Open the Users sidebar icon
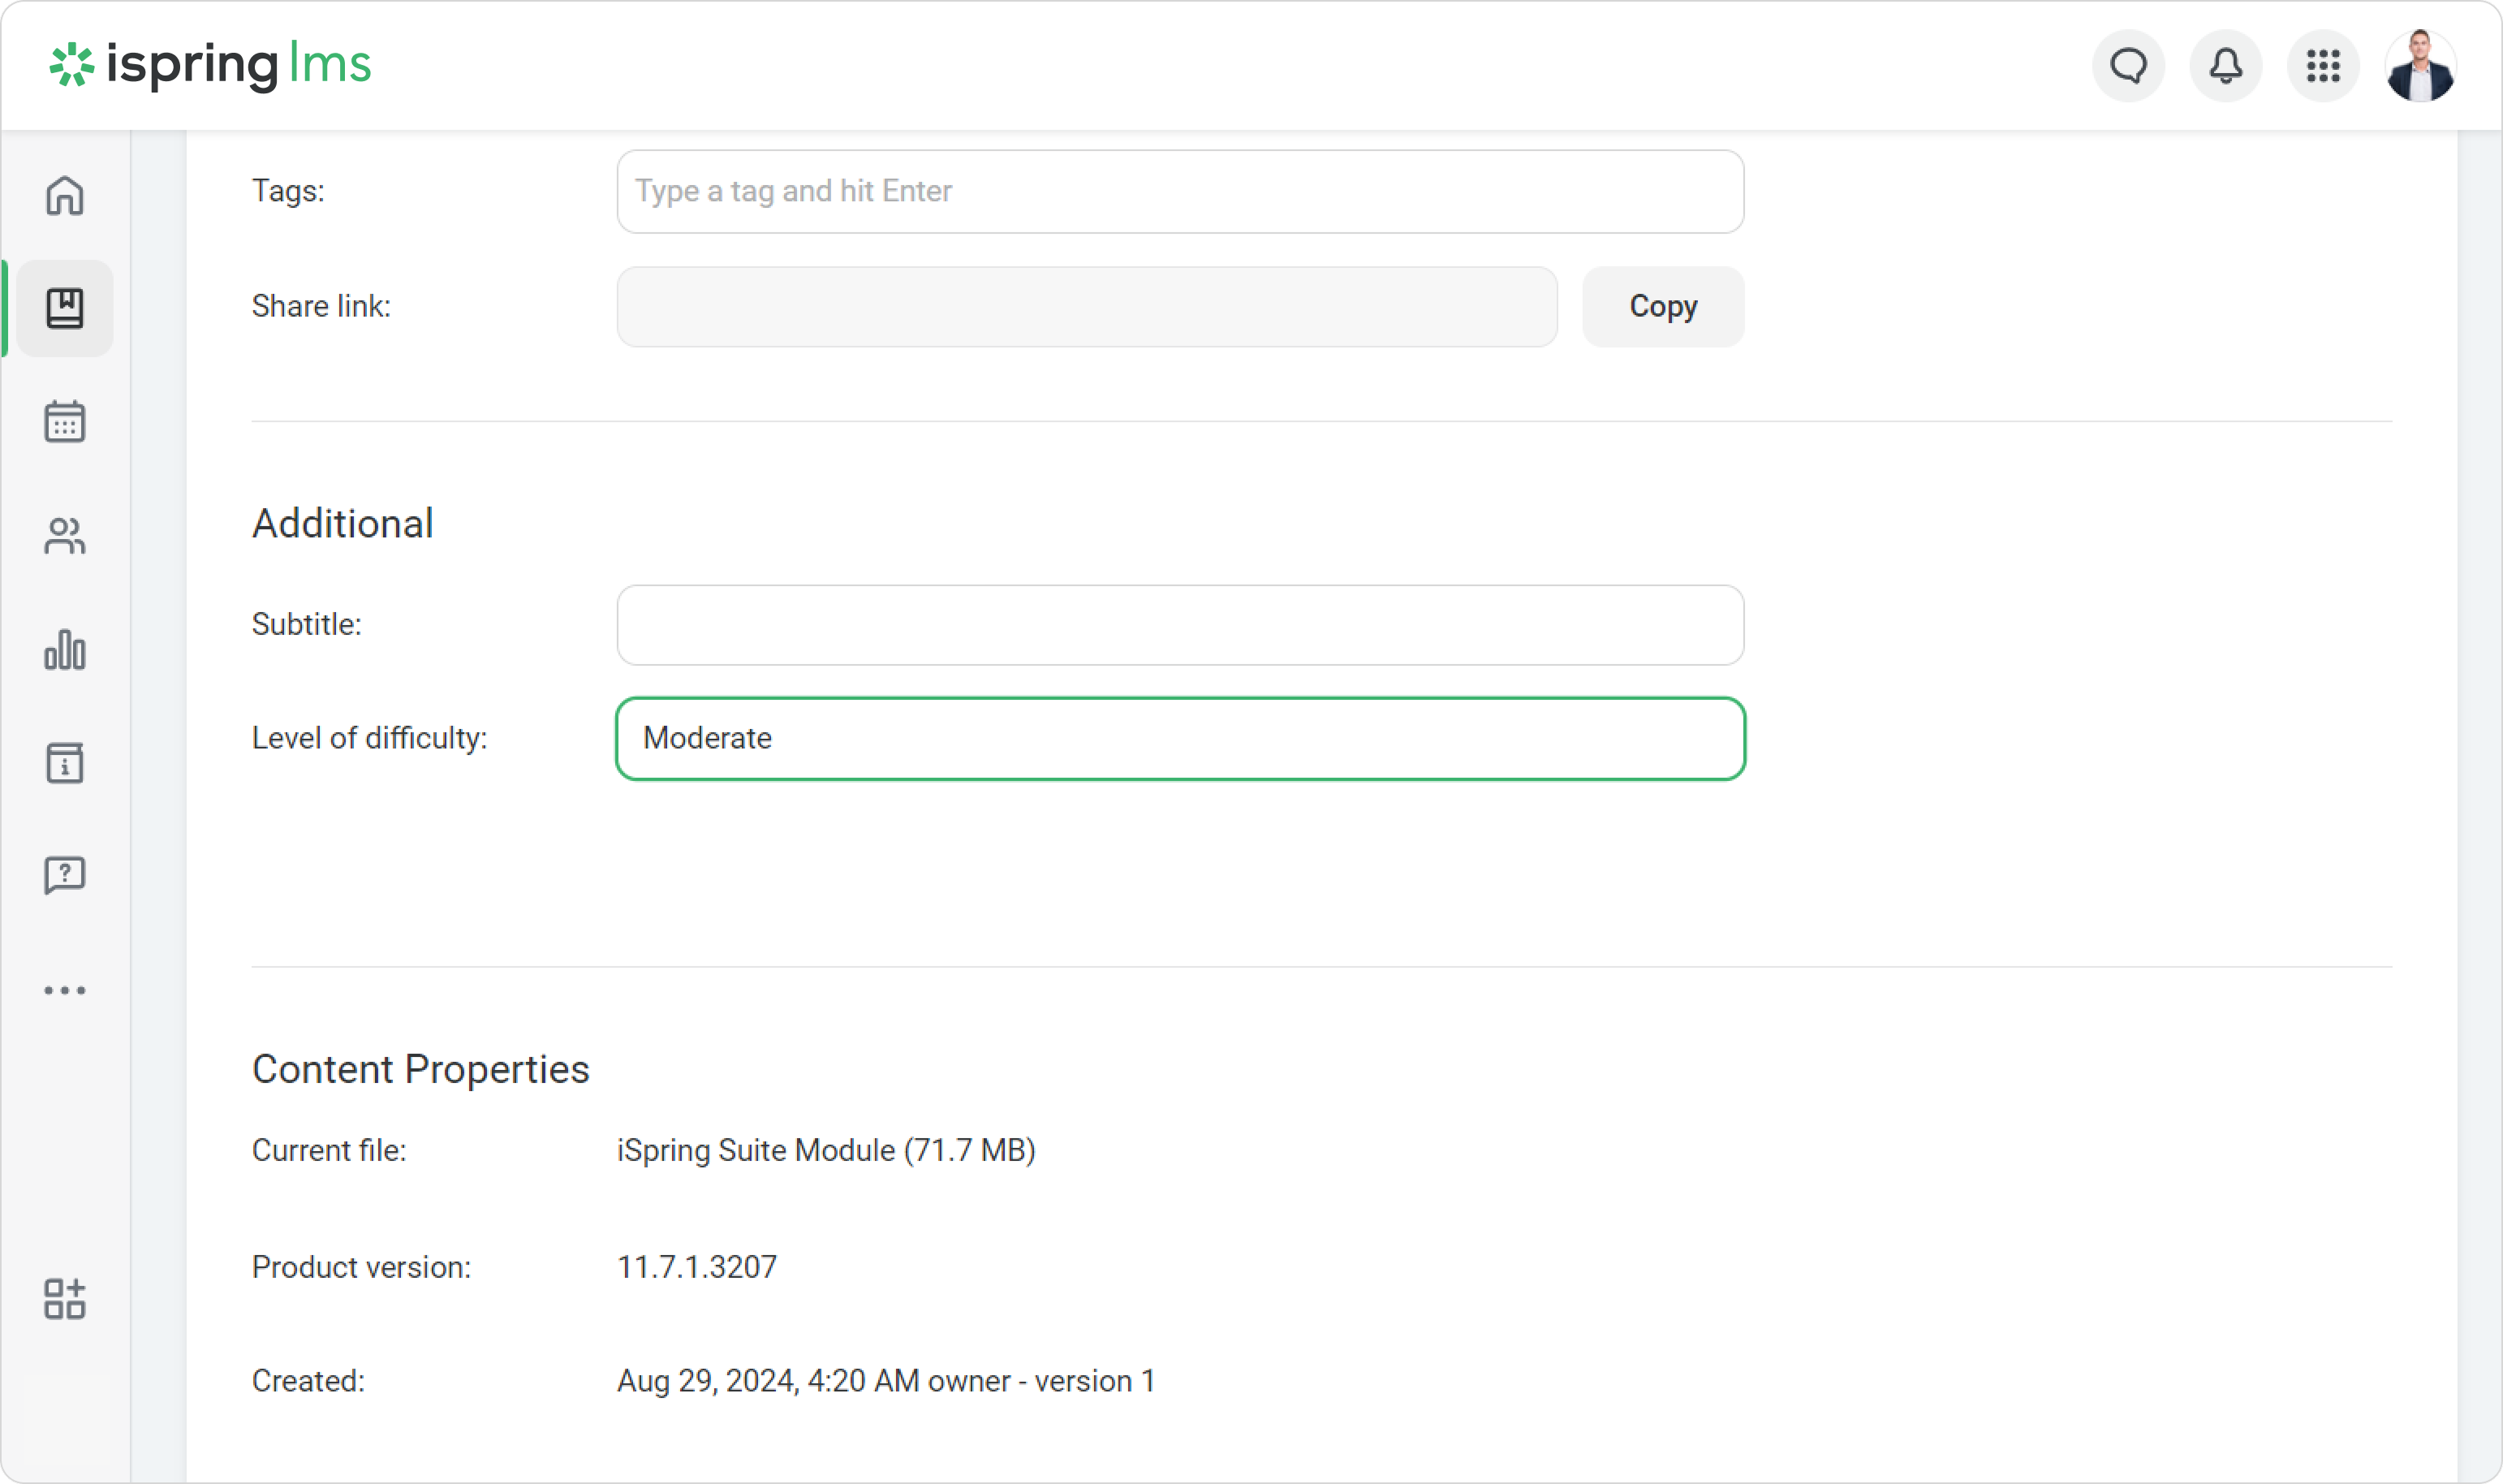This screenshot has width=2503, height=1484. click(65, 536)
